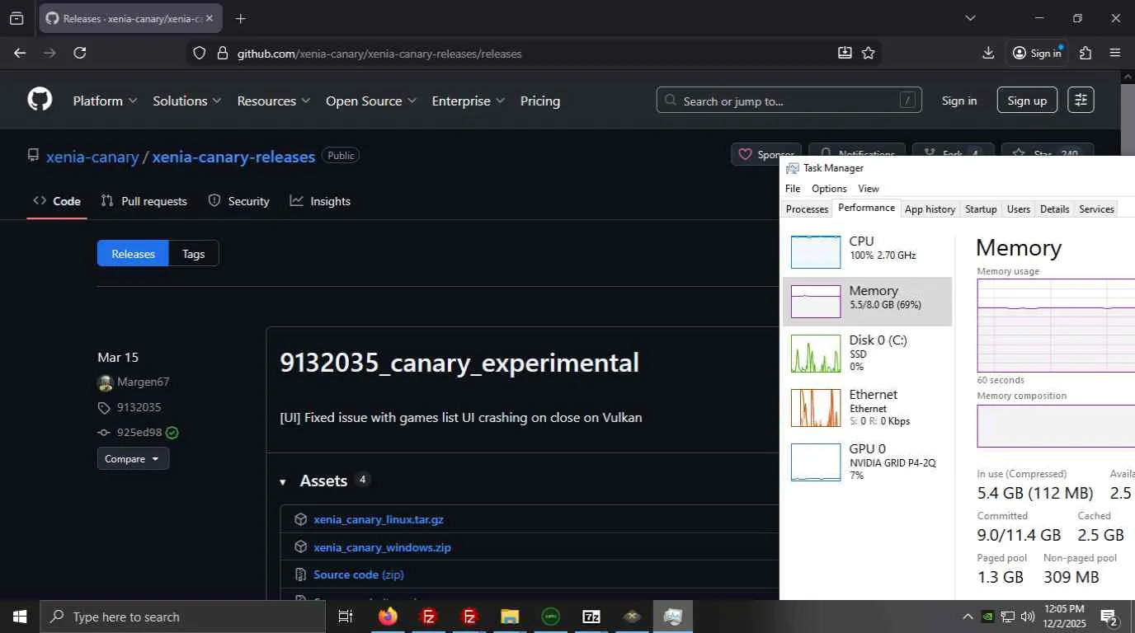The image size is (1135, 633).
Task: Open the Firefox extensions puzzle icon
Action: [1086, 53]
